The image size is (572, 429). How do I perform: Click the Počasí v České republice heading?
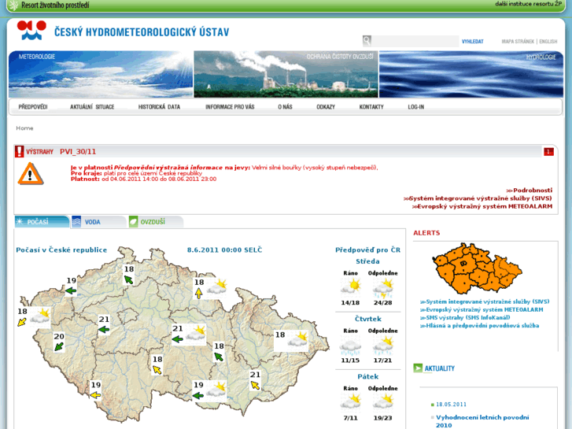click(x=61, y=250)
